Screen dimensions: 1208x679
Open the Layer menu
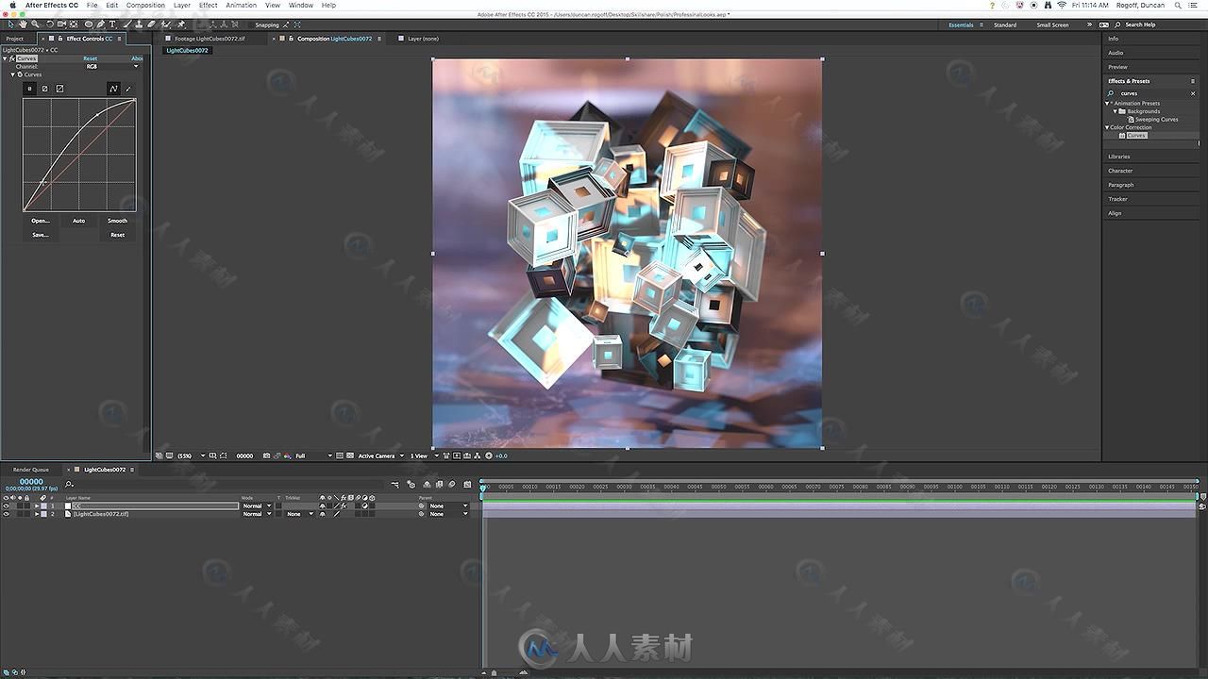[x=182, y=5]
